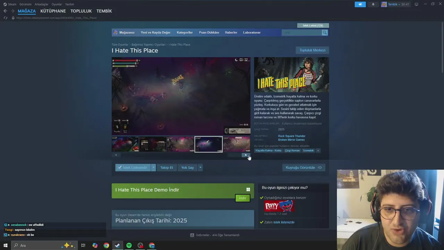
Task: Open Topluluk Merkezi
Action: 312,50
